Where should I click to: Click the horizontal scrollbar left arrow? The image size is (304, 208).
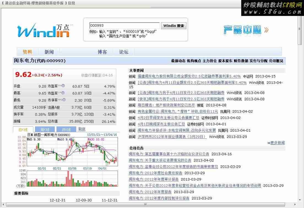pyautogui.click(x=3, y=204)
